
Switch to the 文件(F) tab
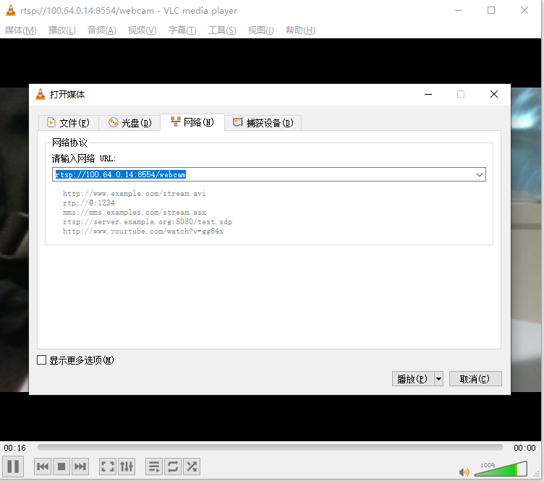coord(68,123)
